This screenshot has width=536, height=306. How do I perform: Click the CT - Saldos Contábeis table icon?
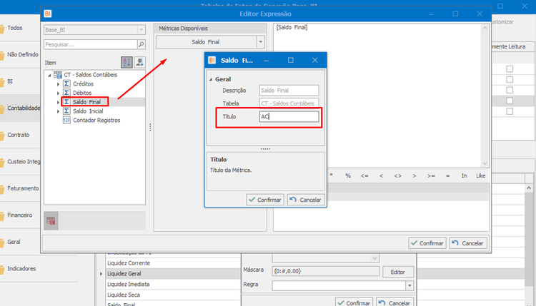pos(58,75)
